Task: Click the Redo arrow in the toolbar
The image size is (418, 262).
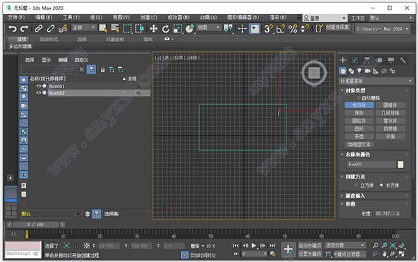Action: [24, 28]
